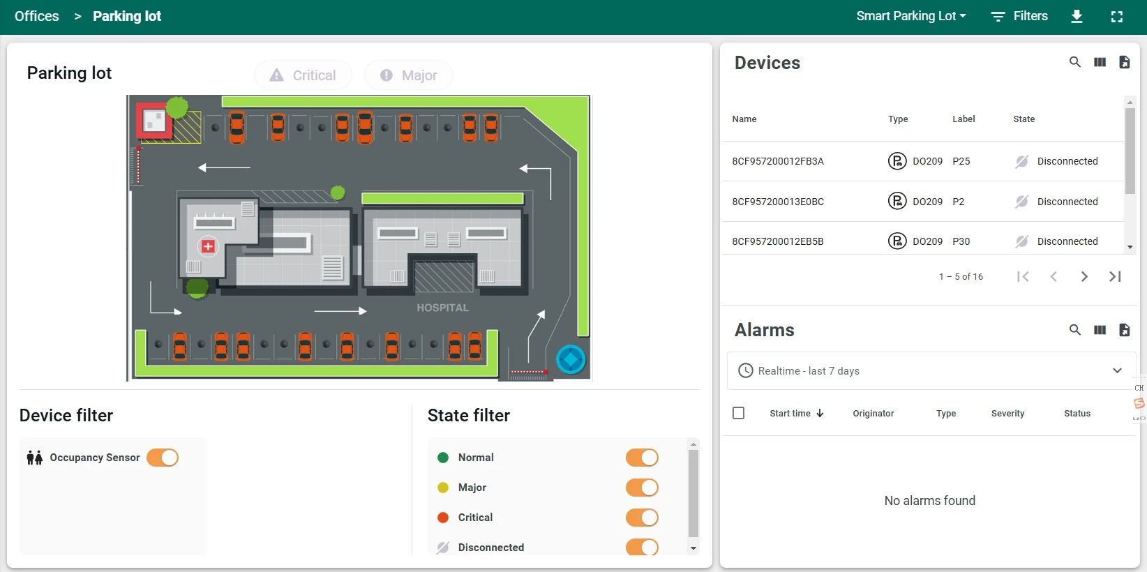Select device row 8CF957200013E0BC

[778, 202]
